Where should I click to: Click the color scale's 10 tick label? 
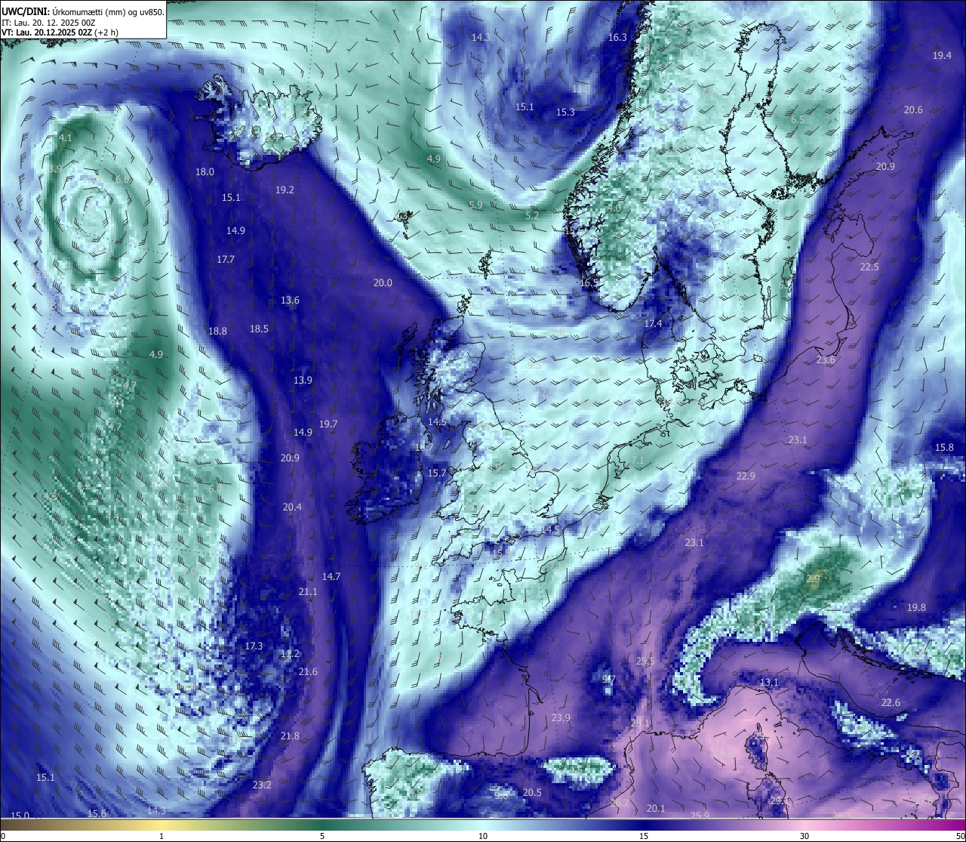tap(483, 836)
